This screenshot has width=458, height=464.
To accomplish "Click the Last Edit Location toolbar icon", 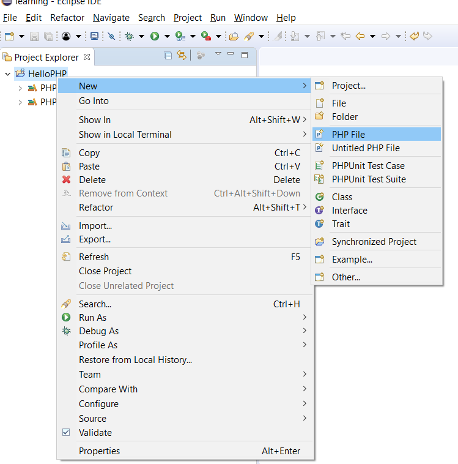I will [x=345, y=36].
